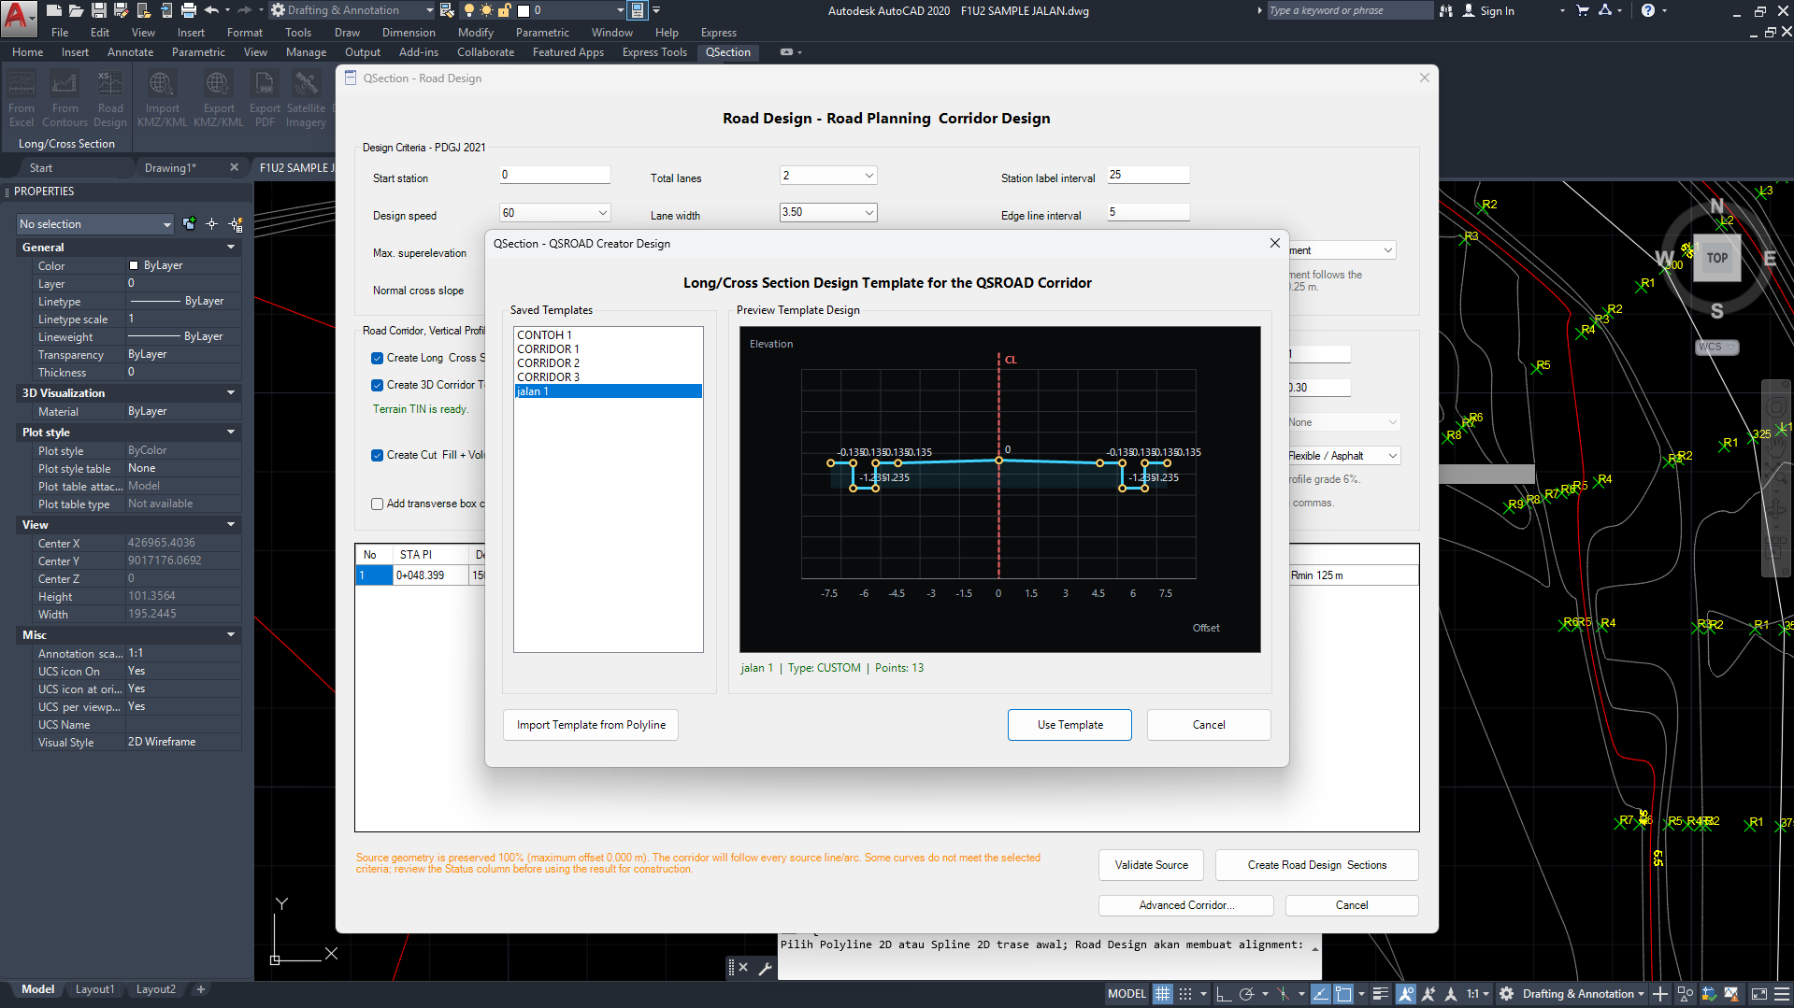Screen dimensions: 1794x1008
Task: Toggle the Create Long Cross Section checkbox
Action: (377, 358)
